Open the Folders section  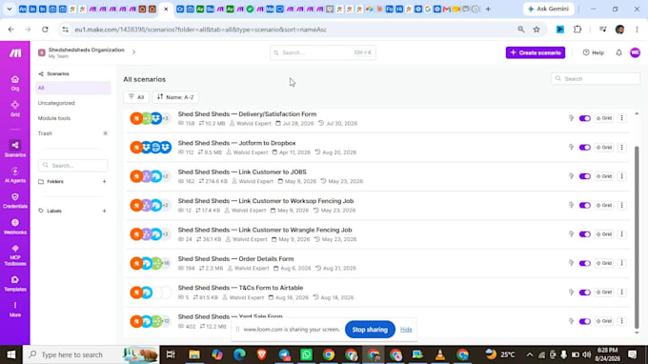click(x=55, y=181)
